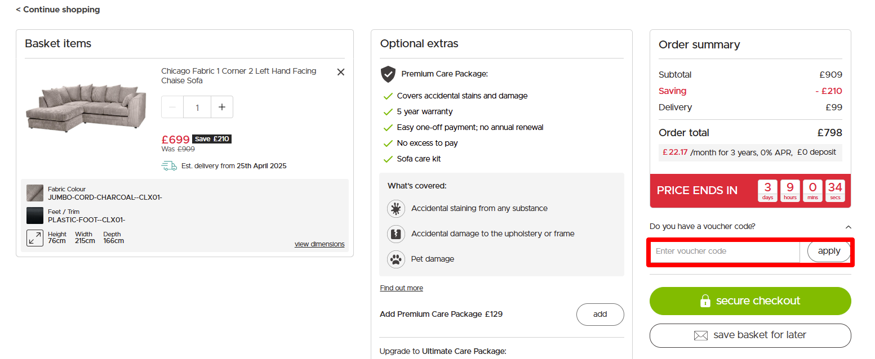Go back via Continue shopping link
Viewport: 875px width, 359px height.
pyautogui.click(x=58, y=10)
